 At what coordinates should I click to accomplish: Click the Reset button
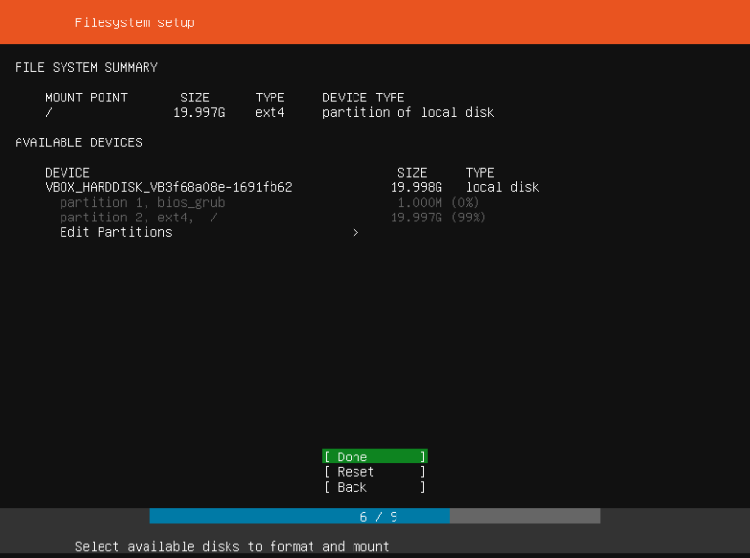click(x=374, y=472)
